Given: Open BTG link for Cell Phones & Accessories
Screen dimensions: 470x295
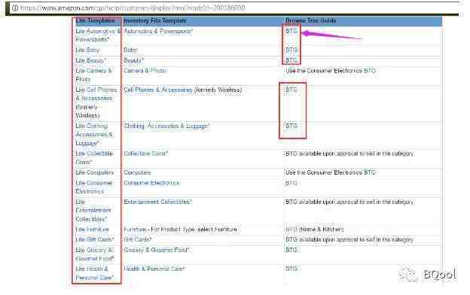Looking at the screenshot, I should 291,90.
